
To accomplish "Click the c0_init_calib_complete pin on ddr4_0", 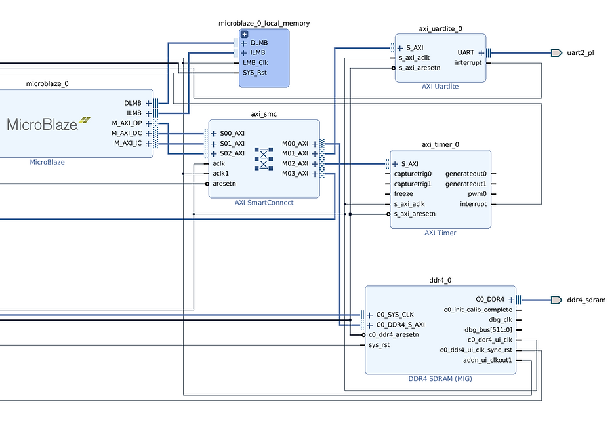I will pyautogui.click(x=478, y=310).
